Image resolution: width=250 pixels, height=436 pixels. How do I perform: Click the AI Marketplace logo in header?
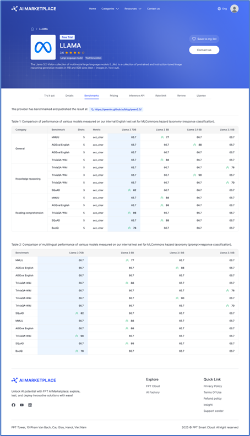[34, 9]
